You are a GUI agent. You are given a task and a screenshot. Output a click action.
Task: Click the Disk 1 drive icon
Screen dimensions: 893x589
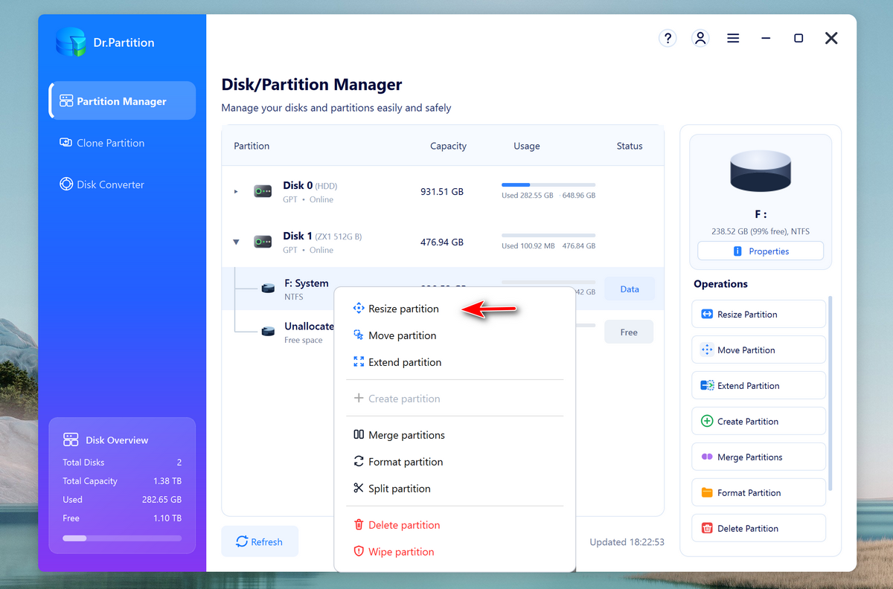click(263, 242)
